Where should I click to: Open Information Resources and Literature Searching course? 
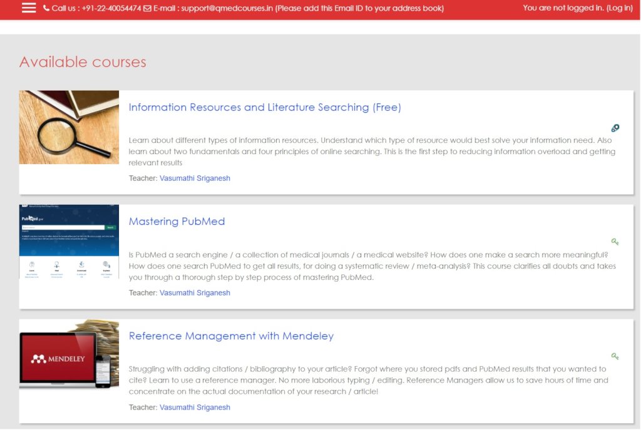[x=265, y=107]
